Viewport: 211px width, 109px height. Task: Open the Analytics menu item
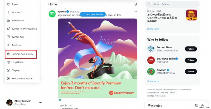[16, 45]
